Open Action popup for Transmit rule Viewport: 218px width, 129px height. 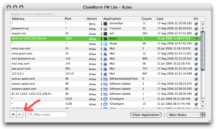(x=101, y=29)
